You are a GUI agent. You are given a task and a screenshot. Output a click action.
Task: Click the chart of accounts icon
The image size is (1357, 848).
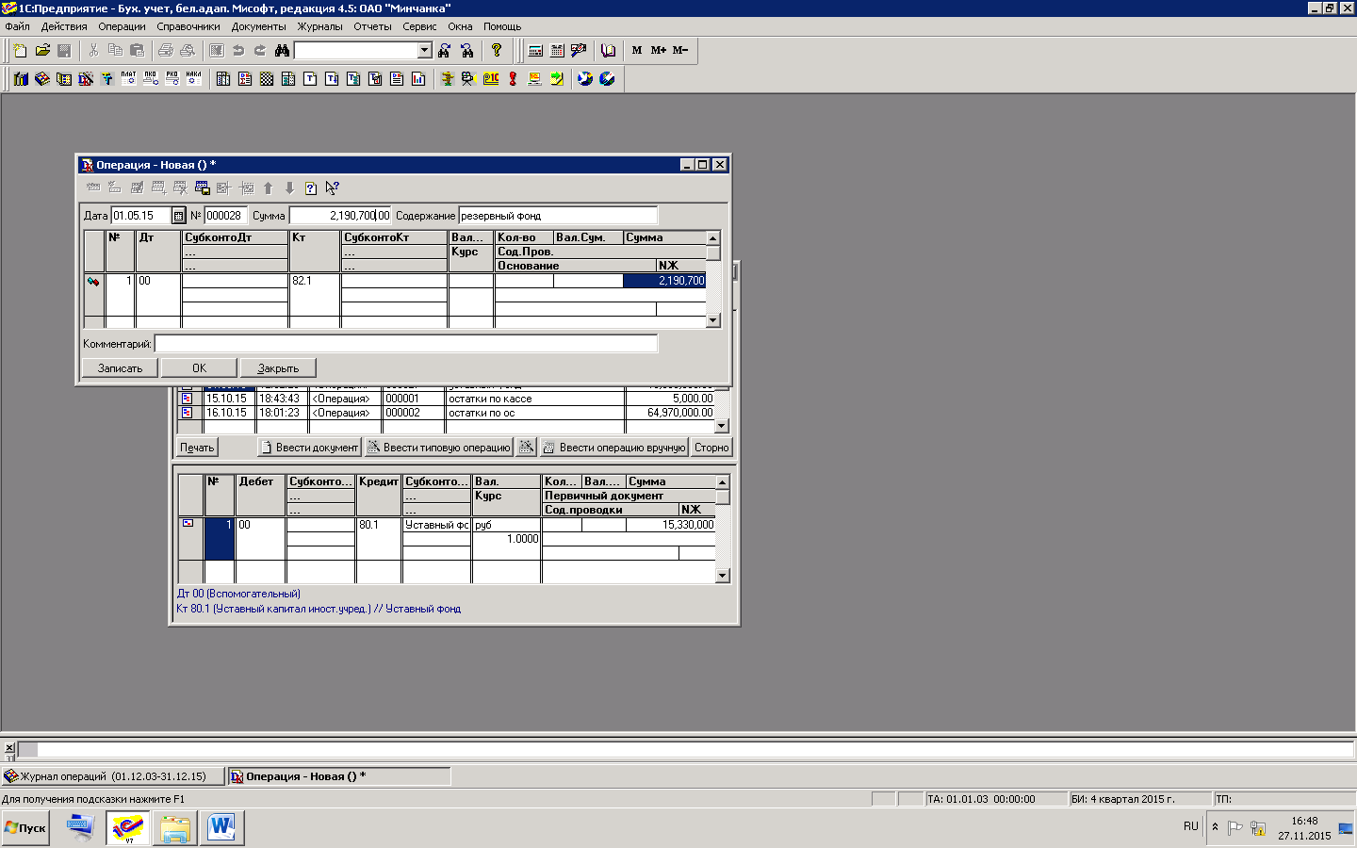(20, 79)
